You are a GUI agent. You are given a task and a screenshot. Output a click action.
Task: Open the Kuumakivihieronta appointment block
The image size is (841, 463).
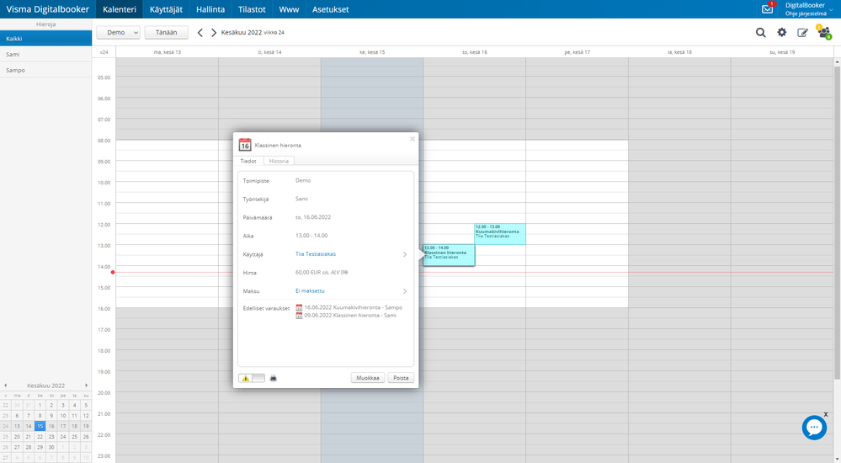500,234
